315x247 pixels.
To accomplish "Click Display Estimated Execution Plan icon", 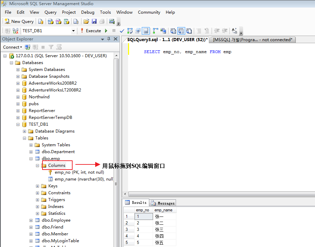I will 130,31.
